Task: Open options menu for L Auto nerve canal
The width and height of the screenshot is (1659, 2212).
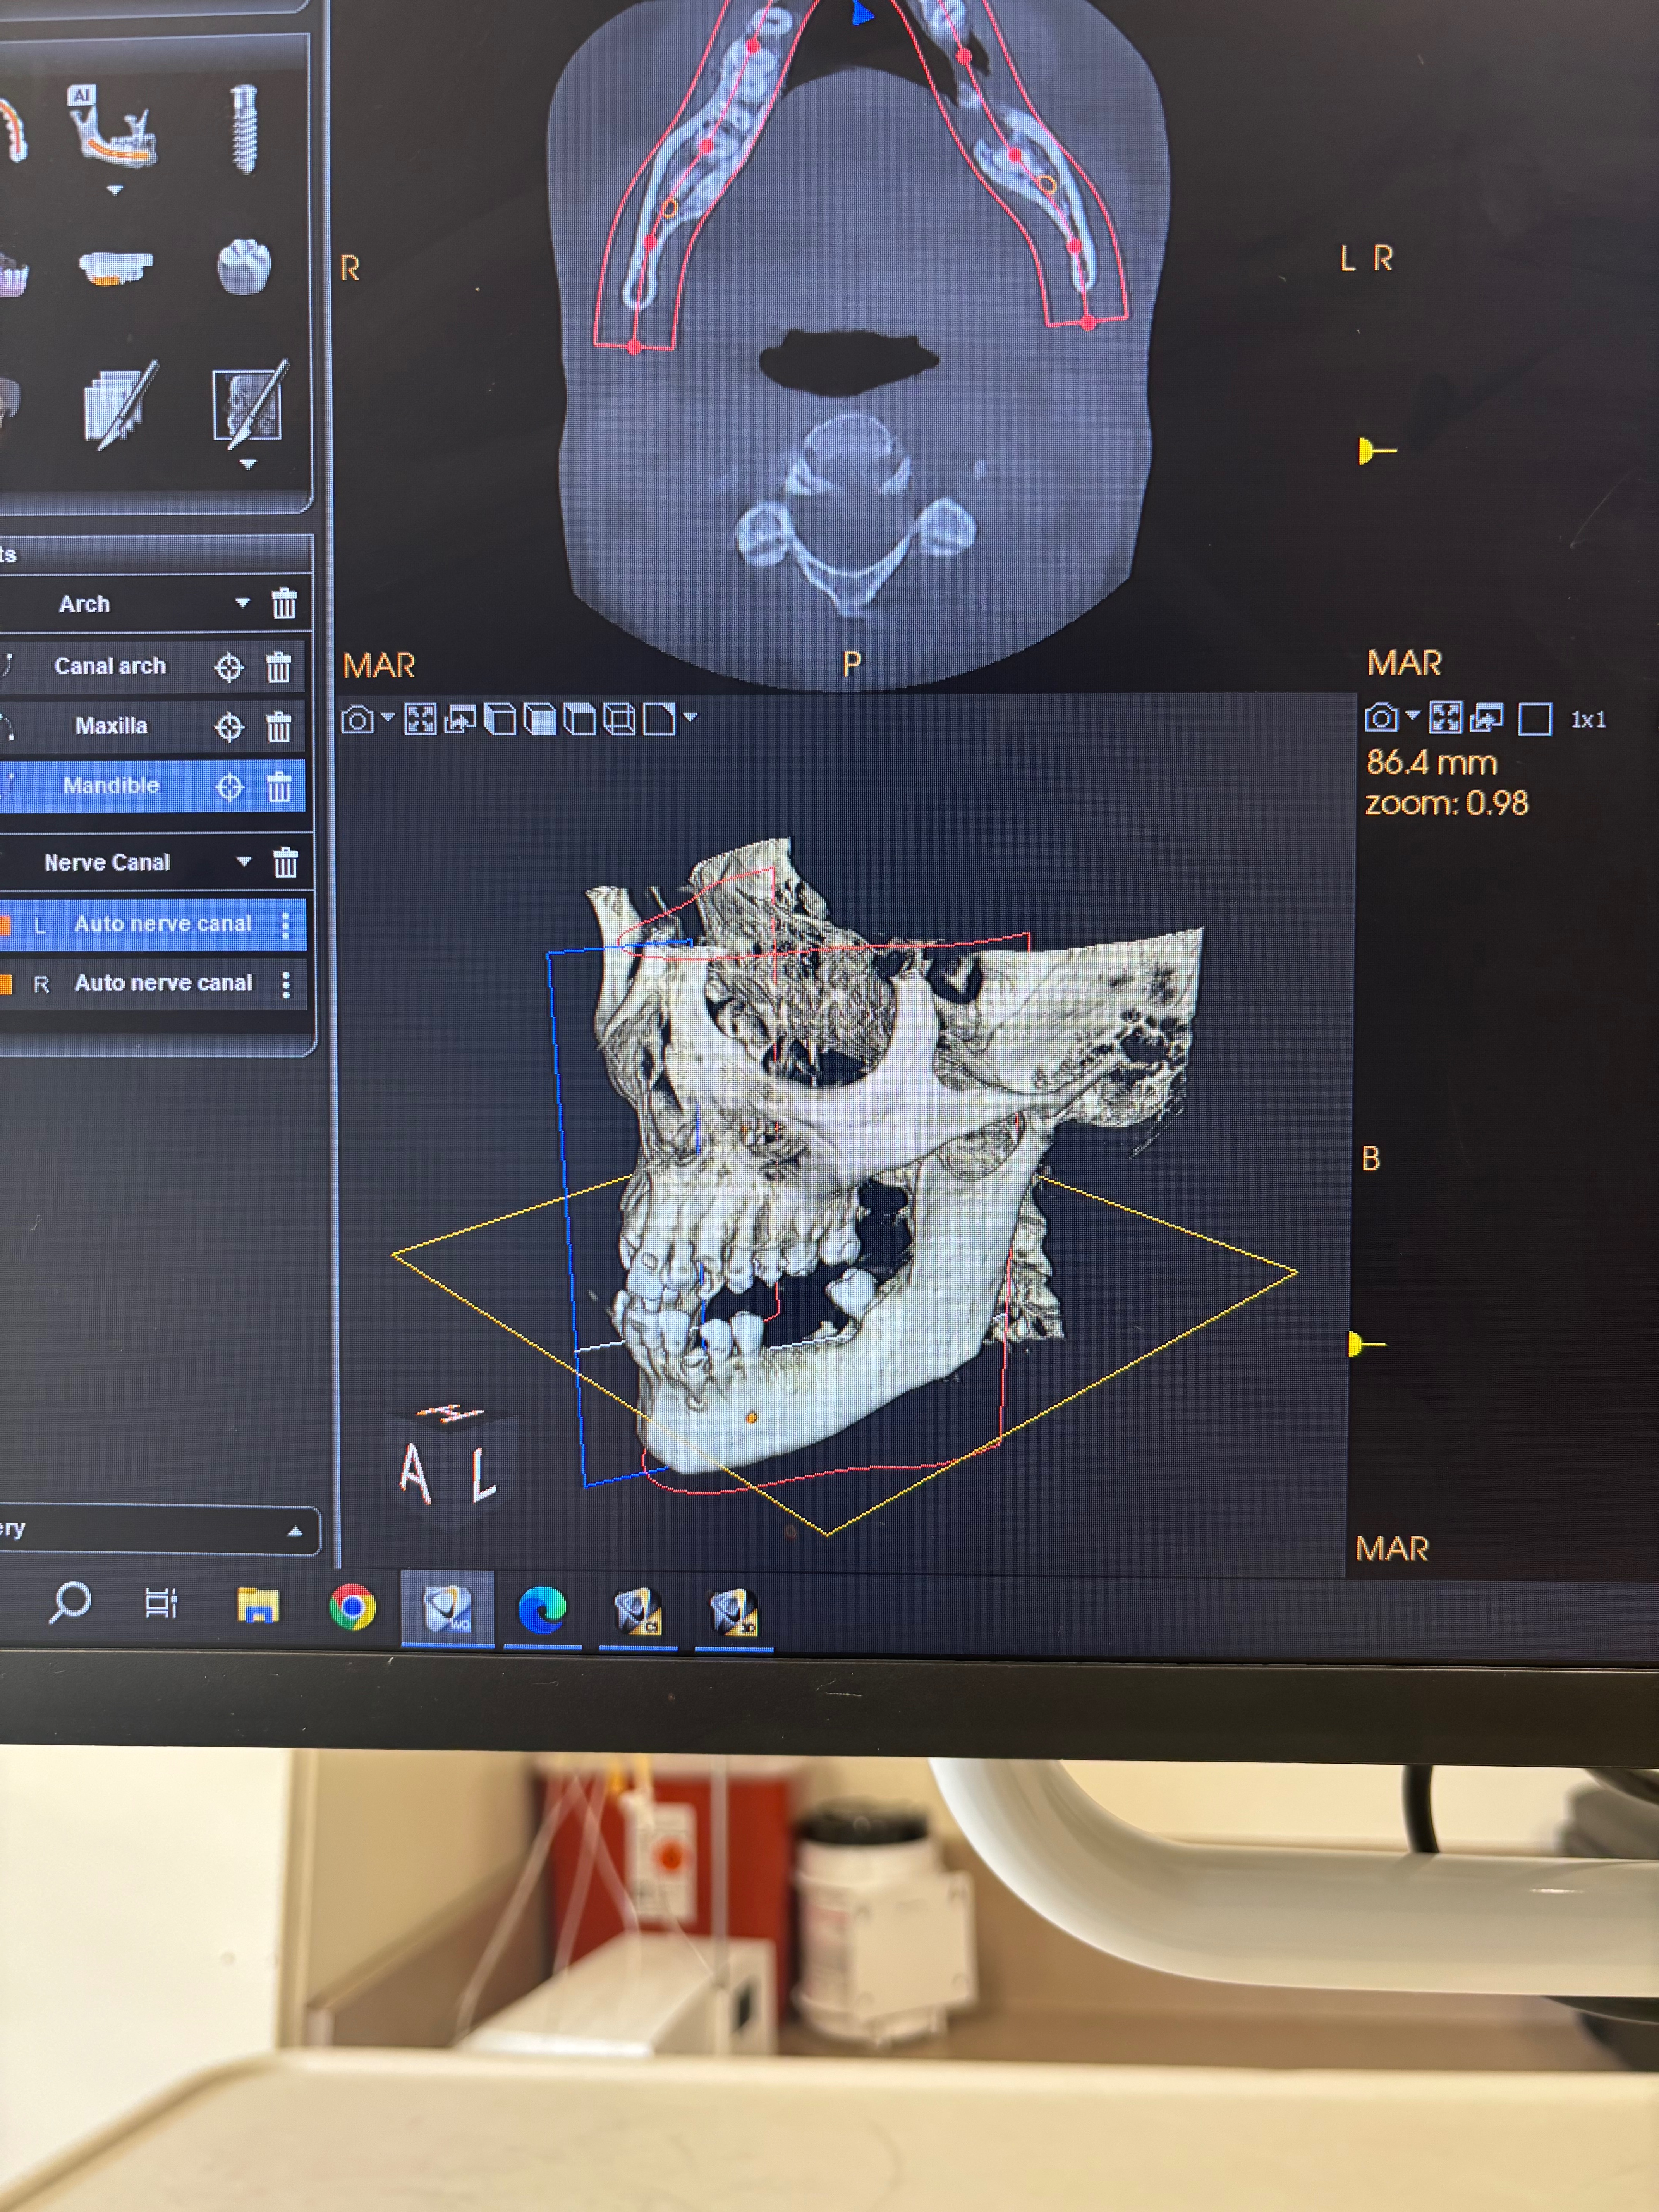Action: click(286, 925)
